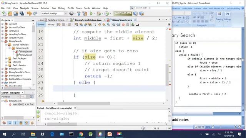Click the Build Project hammer icon
The height and width of the screenshot is (138, 246).
[x=79, y=14]
